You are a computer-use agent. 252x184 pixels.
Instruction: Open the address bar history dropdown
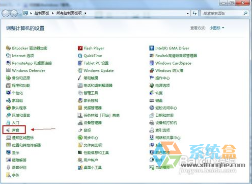point(188,13)
